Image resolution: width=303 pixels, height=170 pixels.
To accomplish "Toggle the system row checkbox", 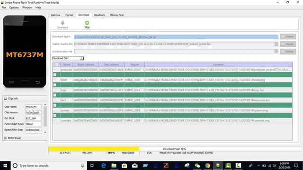I will pyautogui.click(x=55, y=110).
